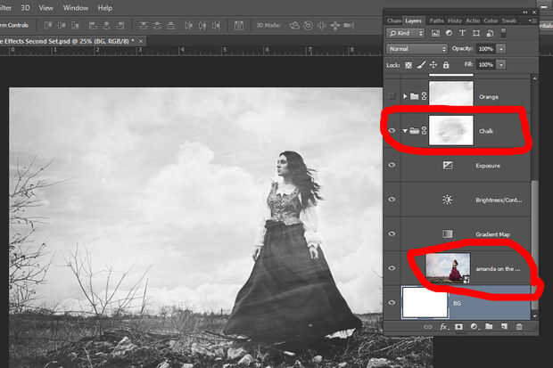Screen dimensions: 553x368
Task: Filter layers by adjustment layers icon
Action: (x=449, y=33)
